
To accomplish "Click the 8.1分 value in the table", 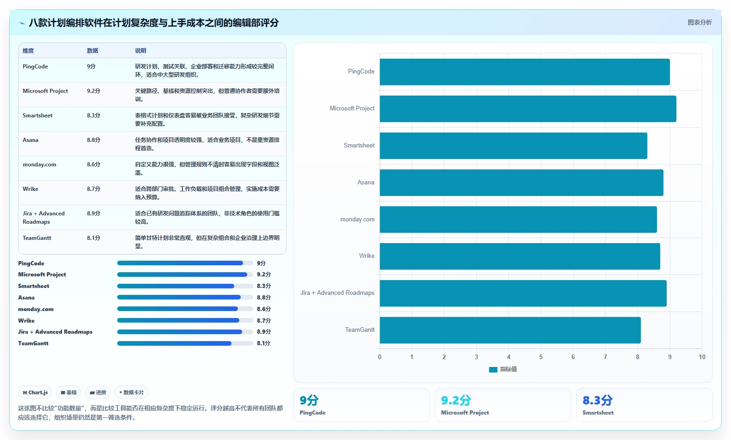I will click(x=94, y=238).
